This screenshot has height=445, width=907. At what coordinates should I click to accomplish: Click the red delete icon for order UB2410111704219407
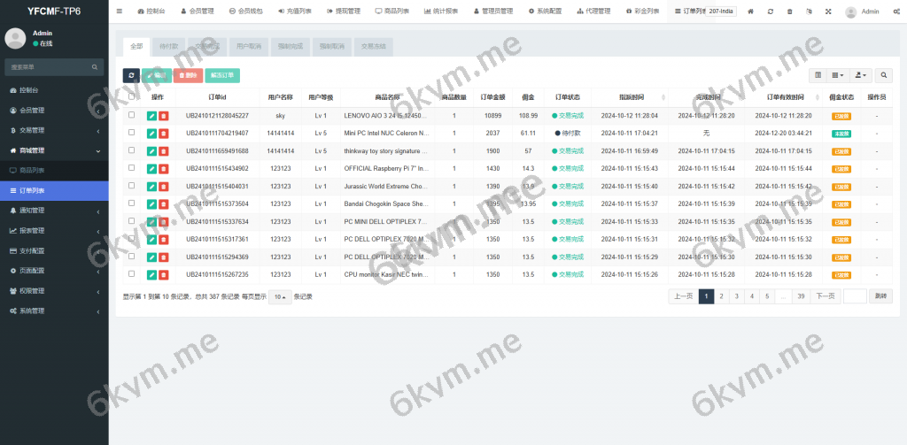coord(164,134)
